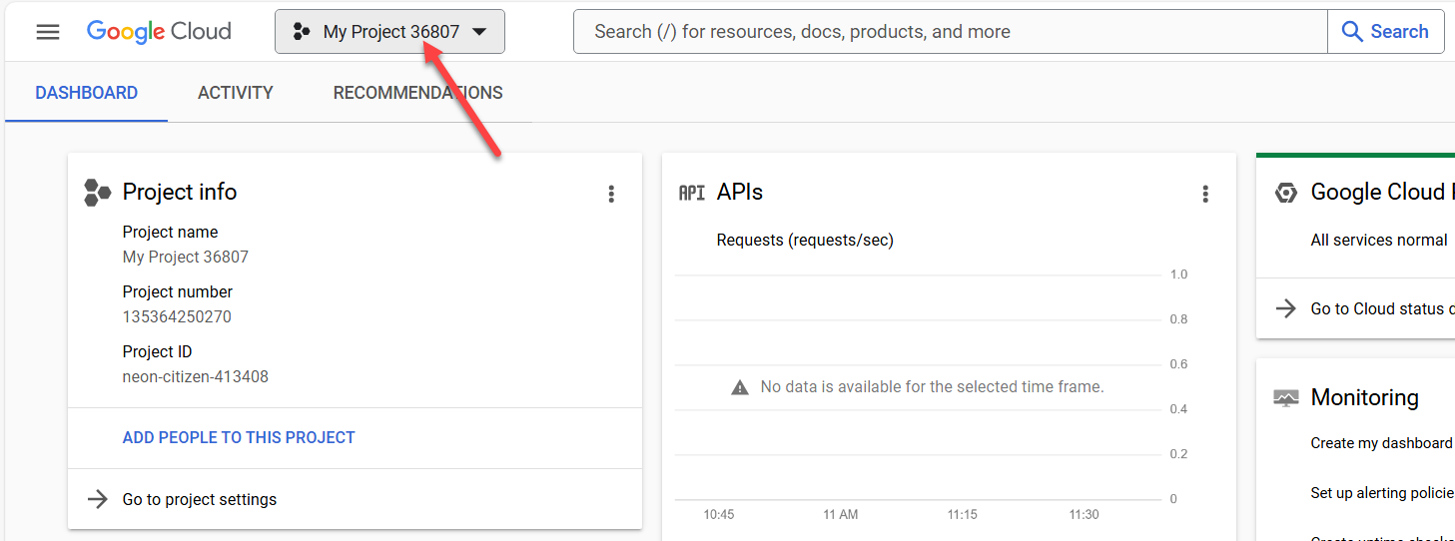
Task: Click the Search button
Action: 1386,32
